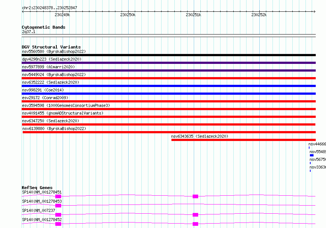
Task: Open esv3594598 (1000GenomesConsortiumPhase3) label
Action: (x=66, y=105)
